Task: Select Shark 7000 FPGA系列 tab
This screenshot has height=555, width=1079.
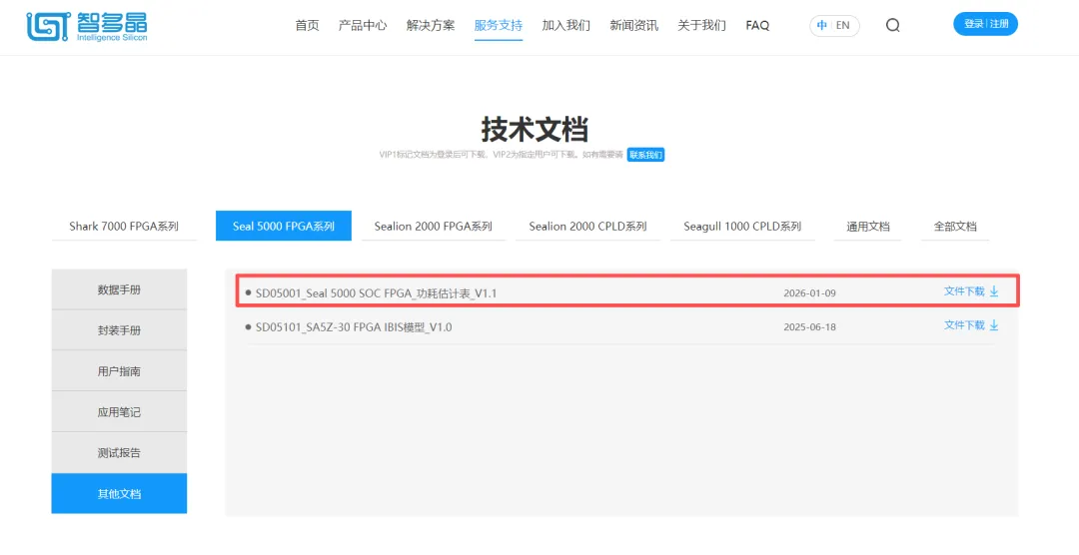Action: tap(124, 227)
